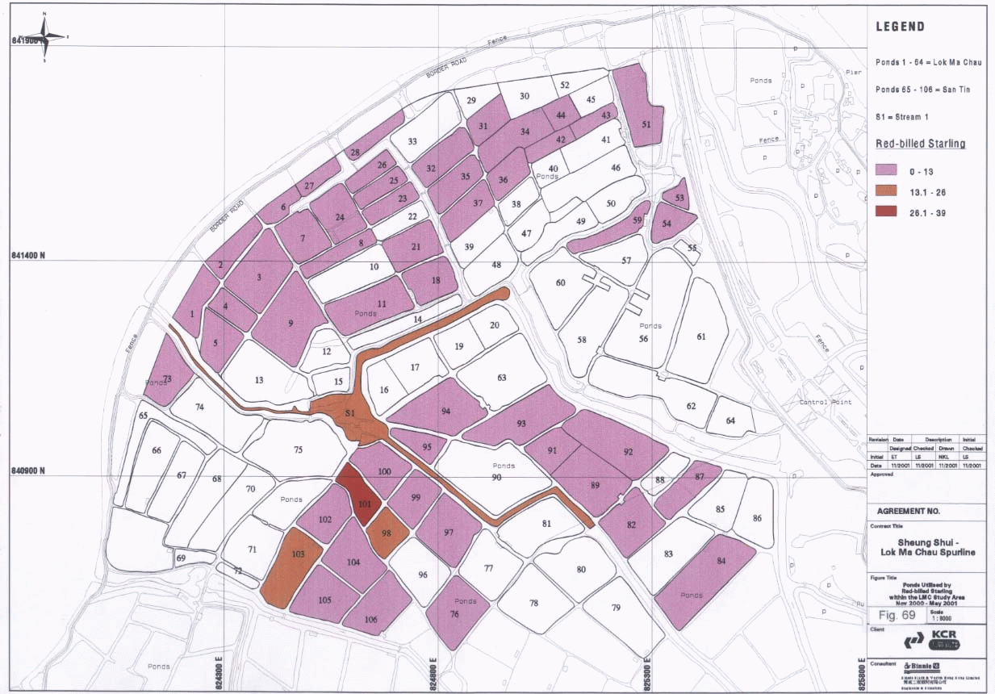Select orange pond 98

point(387,533)
